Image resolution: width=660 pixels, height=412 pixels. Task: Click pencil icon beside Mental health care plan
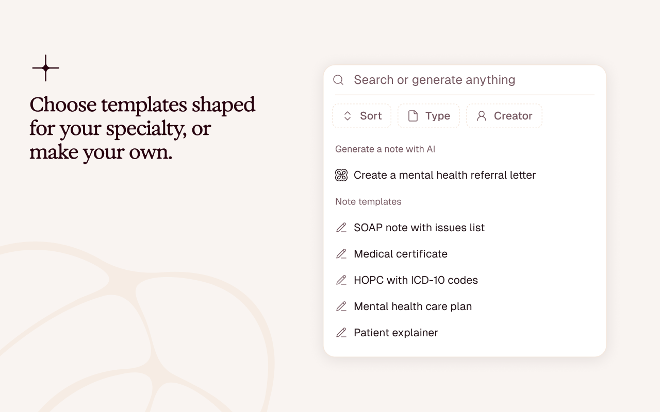[x=341, y=306]
